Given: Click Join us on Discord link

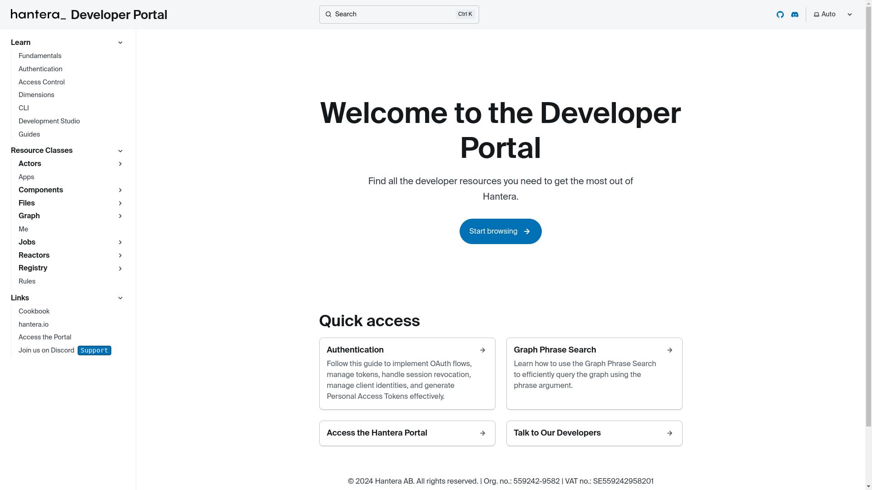Looking at the screenshot, I should point(46,350).
